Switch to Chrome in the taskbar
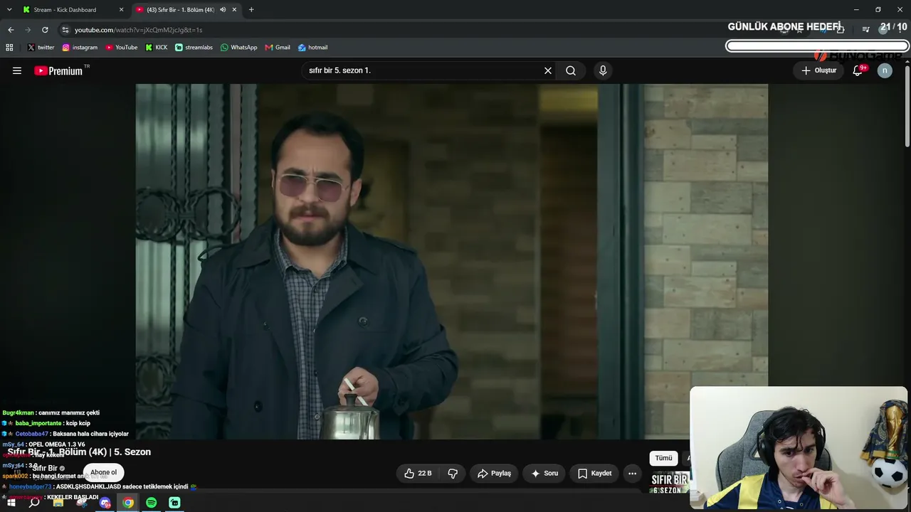 (128, 503)
